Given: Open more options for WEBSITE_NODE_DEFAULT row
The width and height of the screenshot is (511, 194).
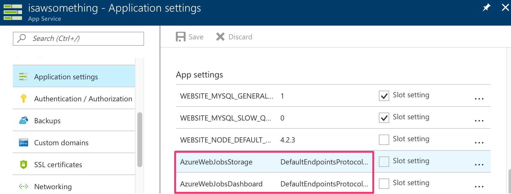Looking at the screenshot, I should (x=479, y=143).
